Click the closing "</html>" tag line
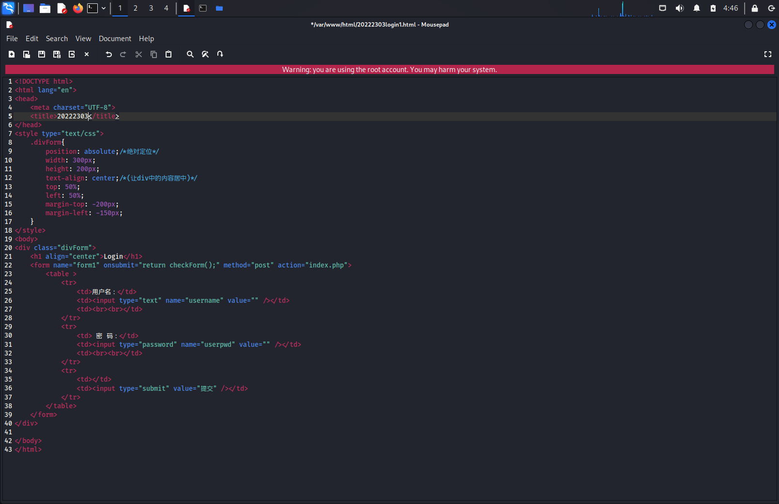Screen dimensions: 779x504 (x=28, y=450)
